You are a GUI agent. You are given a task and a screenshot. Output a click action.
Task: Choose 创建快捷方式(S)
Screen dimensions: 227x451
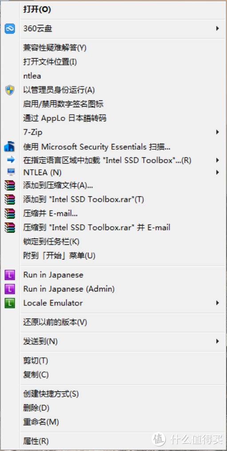click(51, 394)
